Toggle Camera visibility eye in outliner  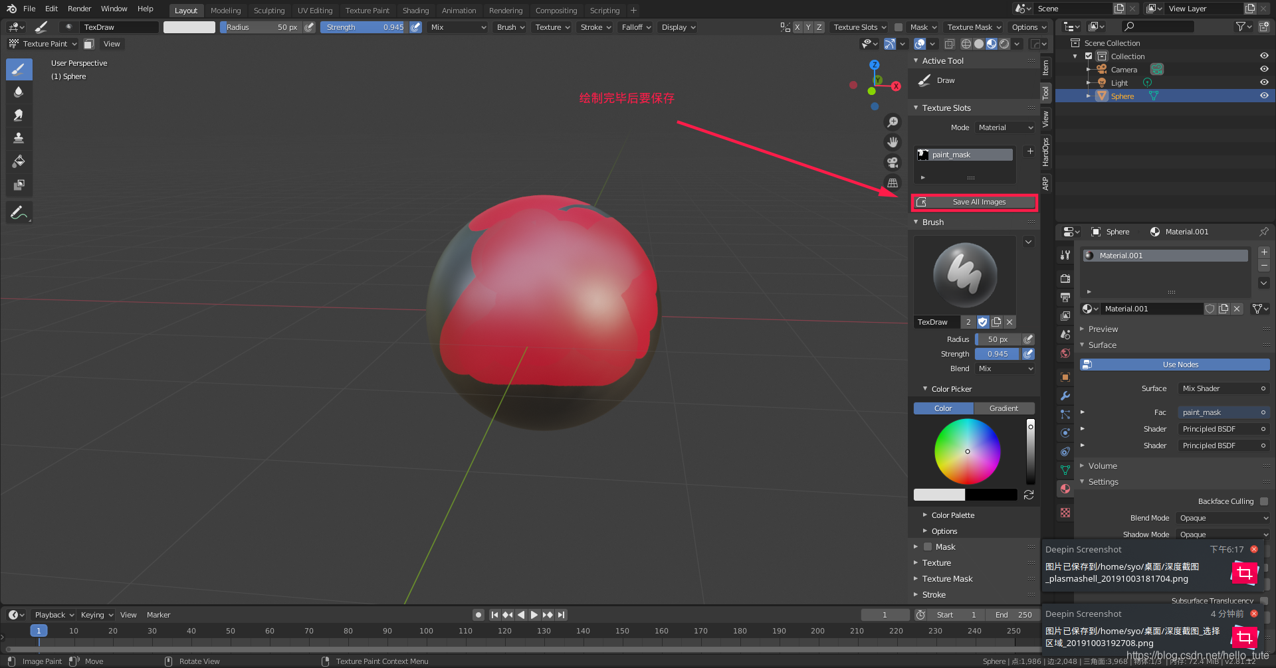tap(1264, 69)
